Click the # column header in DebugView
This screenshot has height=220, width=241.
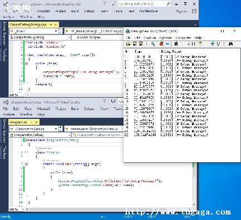pos(126,51)
